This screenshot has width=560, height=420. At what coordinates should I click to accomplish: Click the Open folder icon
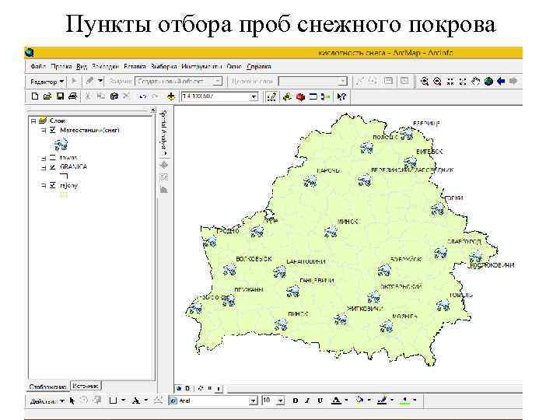coord(47,96)
